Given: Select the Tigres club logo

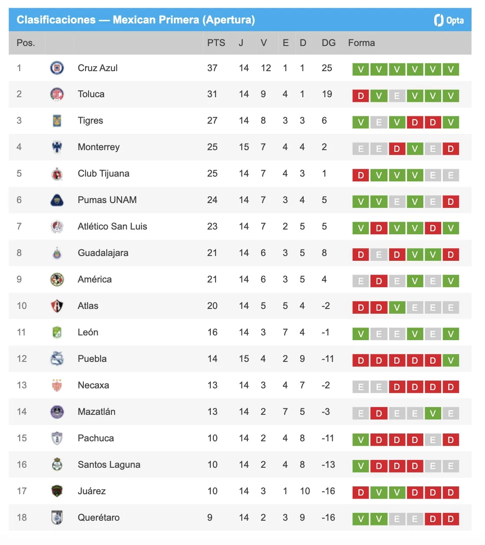Looking at the screenshot, I should click(57, 121).
